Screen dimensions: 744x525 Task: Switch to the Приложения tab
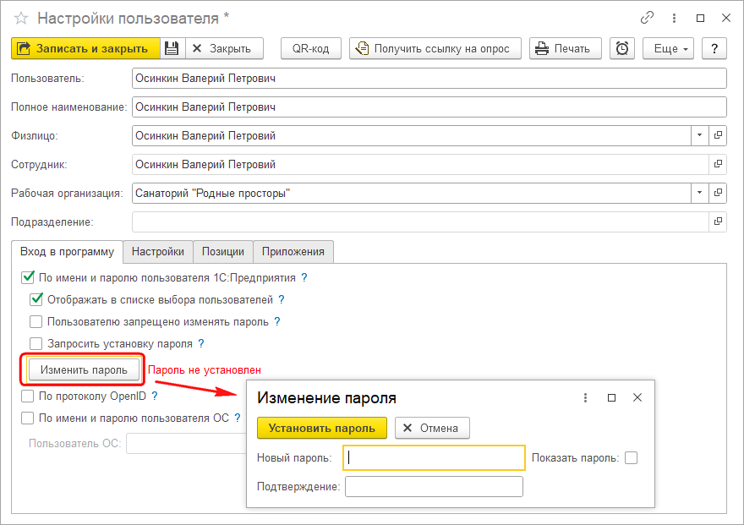click(x=293, y=251)
